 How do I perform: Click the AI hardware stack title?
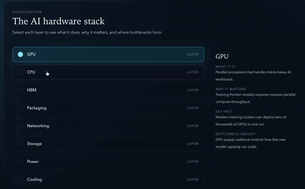pos(58,21)
